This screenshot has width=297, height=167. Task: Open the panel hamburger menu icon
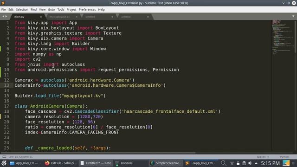coord(293,163)
